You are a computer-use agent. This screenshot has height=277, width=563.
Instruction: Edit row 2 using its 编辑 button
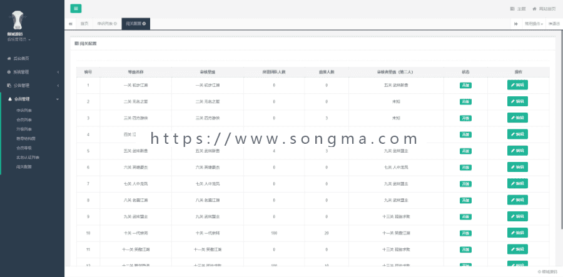(517, 101)
